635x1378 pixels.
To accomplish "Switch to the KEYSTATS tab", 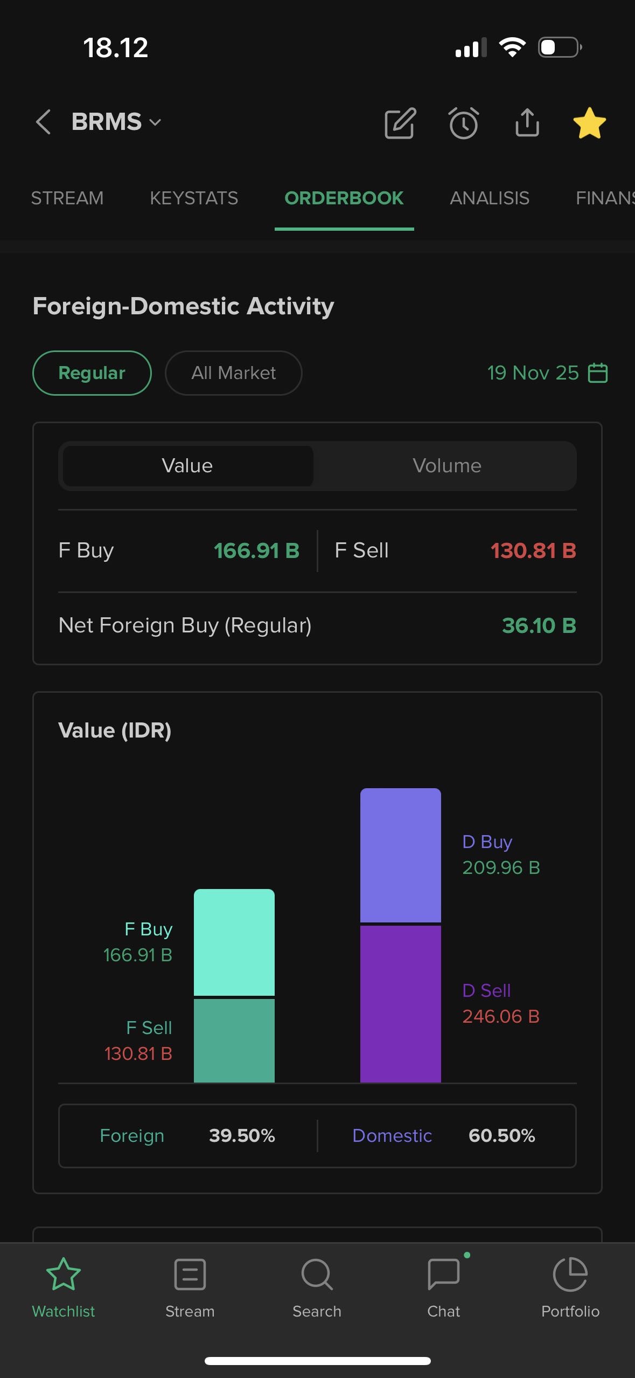I will click(x=194, y=198).
